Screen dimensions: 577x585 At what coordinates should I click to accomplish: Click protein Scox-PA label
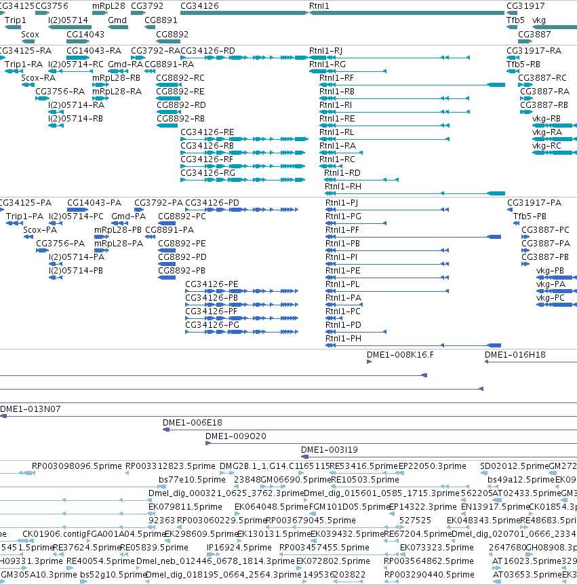(x=40, y=230)
